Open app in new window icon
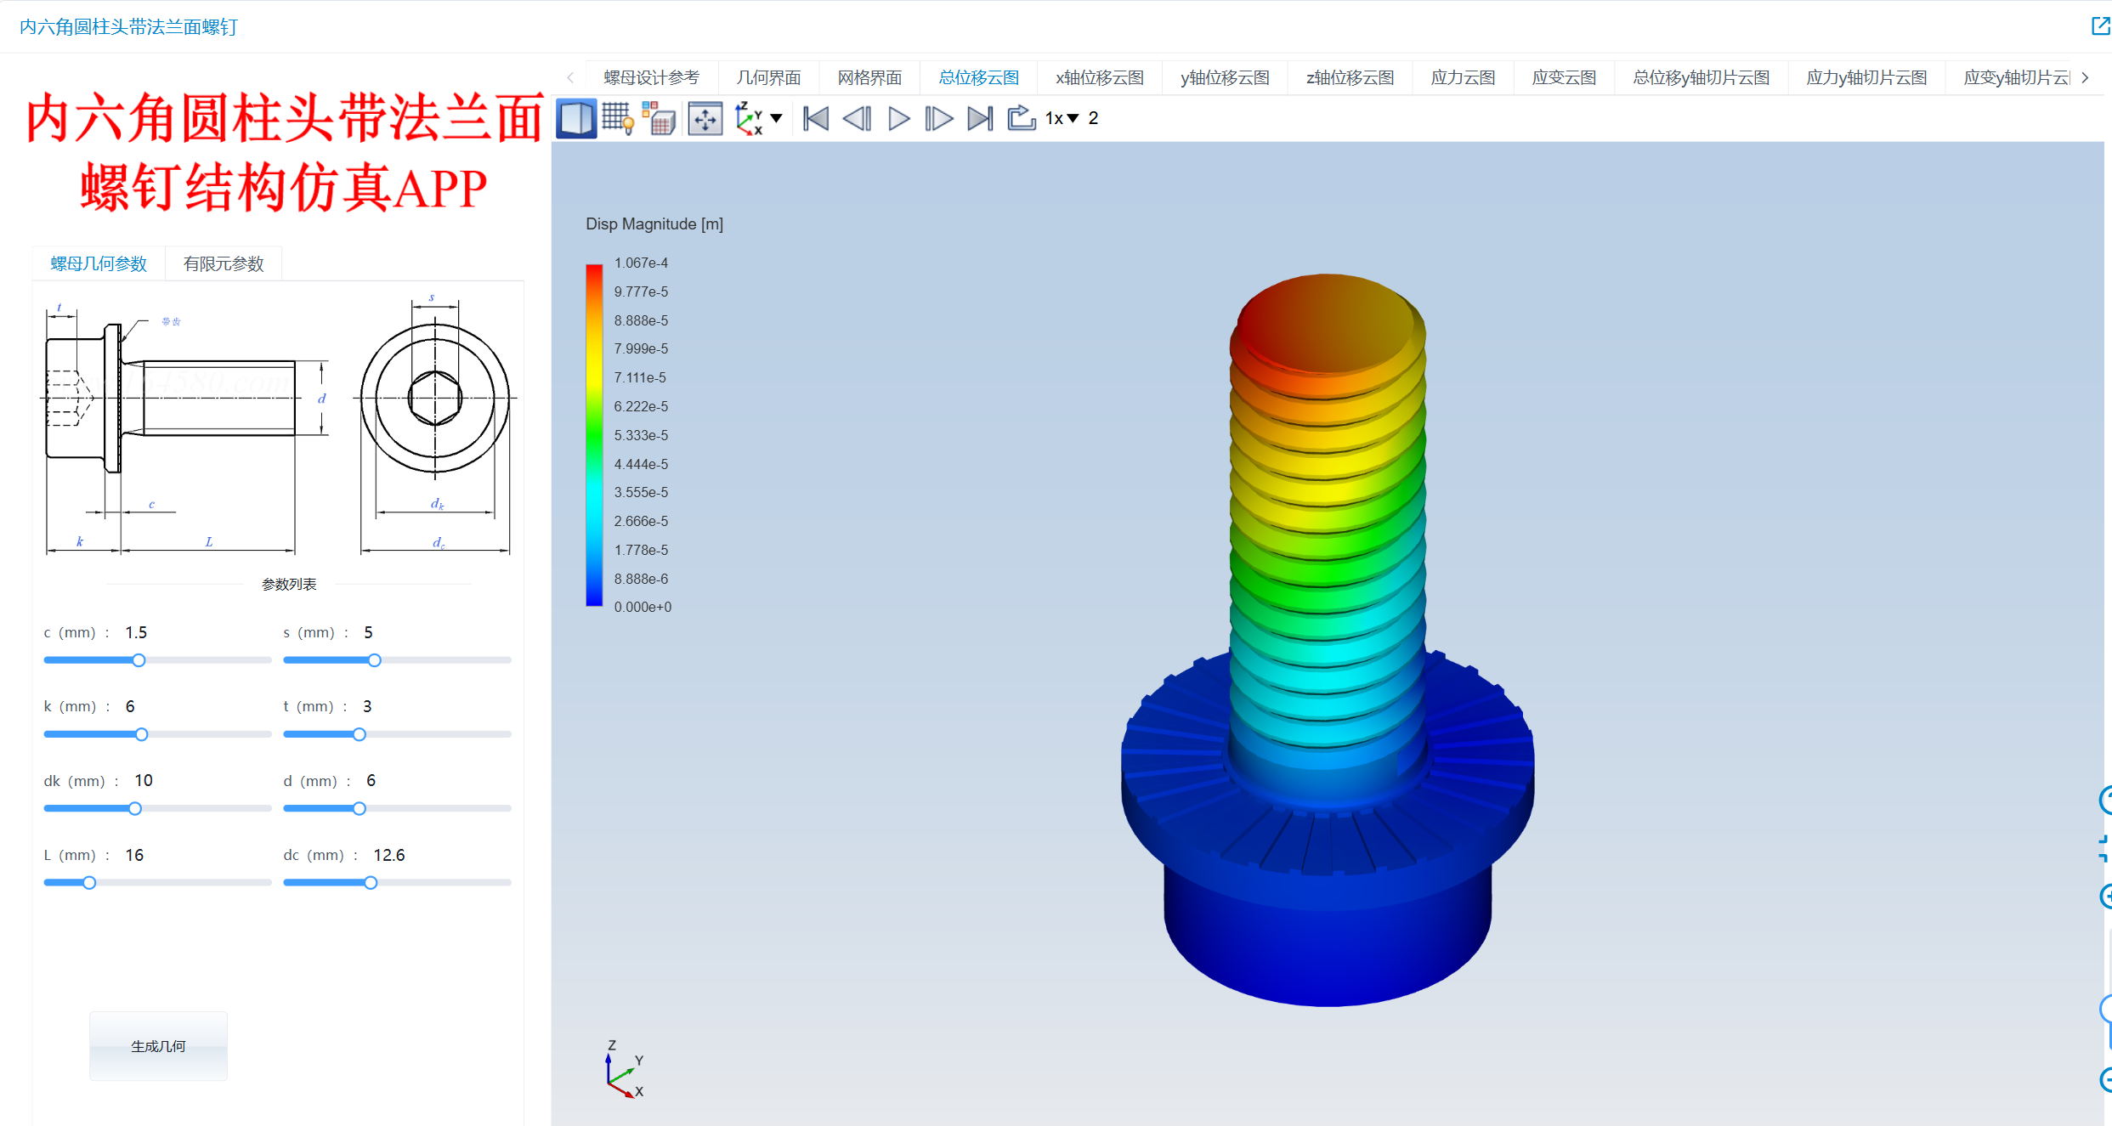This screenshot has width=2112, height=1126. tap(2100, 26)
